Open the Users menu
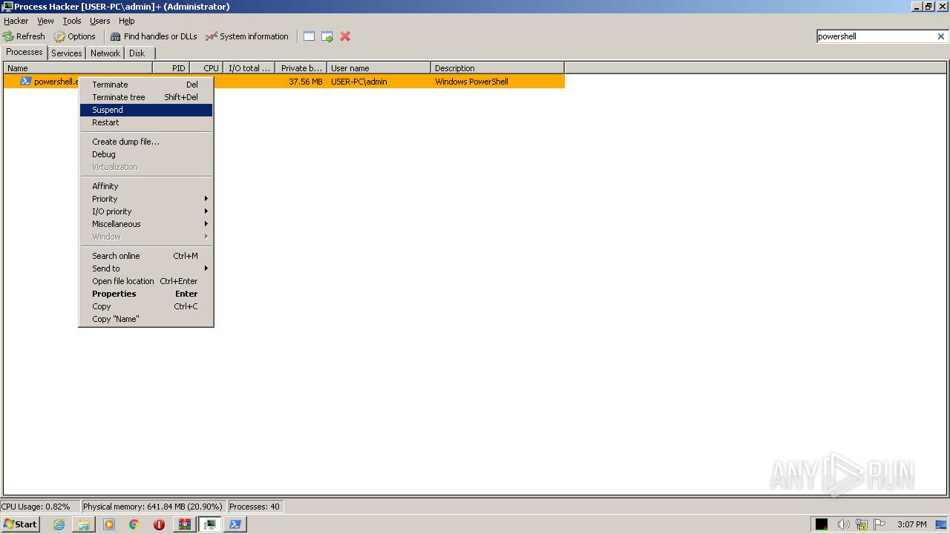This screenshot has height=534, width=950. coord(100,21)
